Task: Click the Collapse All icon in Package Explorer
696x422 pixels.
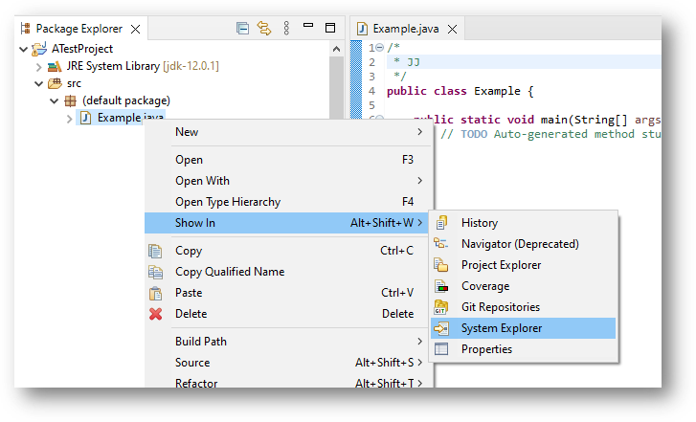Action: [x=243, y=29]
